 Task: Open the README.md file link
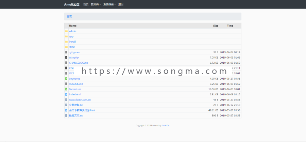tap(76, 84)
